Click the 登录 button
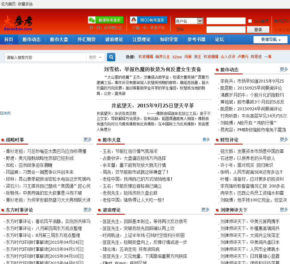This screenshot has height=264, width=290. (x=258, y=30)
